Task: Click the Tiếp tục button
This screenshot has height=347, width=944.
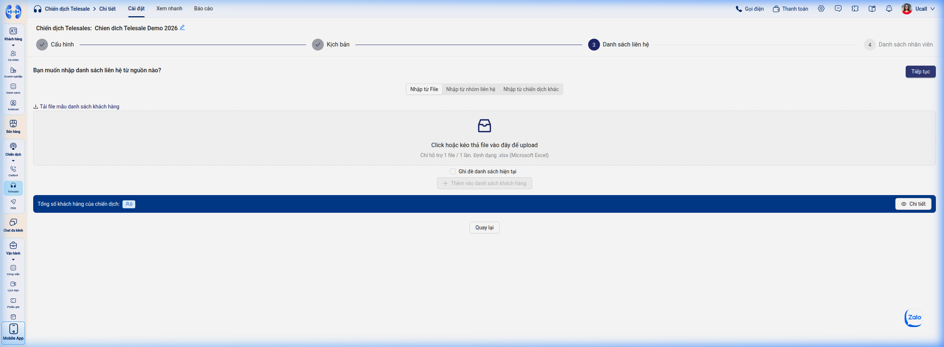Action: click(920, 72)
